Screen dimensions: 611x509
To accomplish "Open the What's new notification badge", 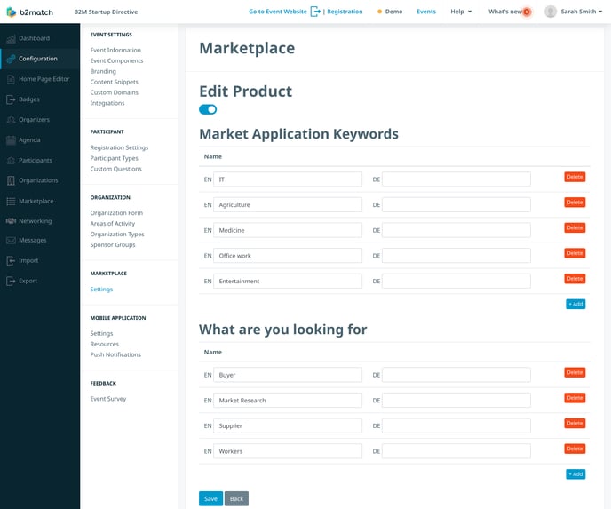I will pyautogui.click(x=527, y=12).
